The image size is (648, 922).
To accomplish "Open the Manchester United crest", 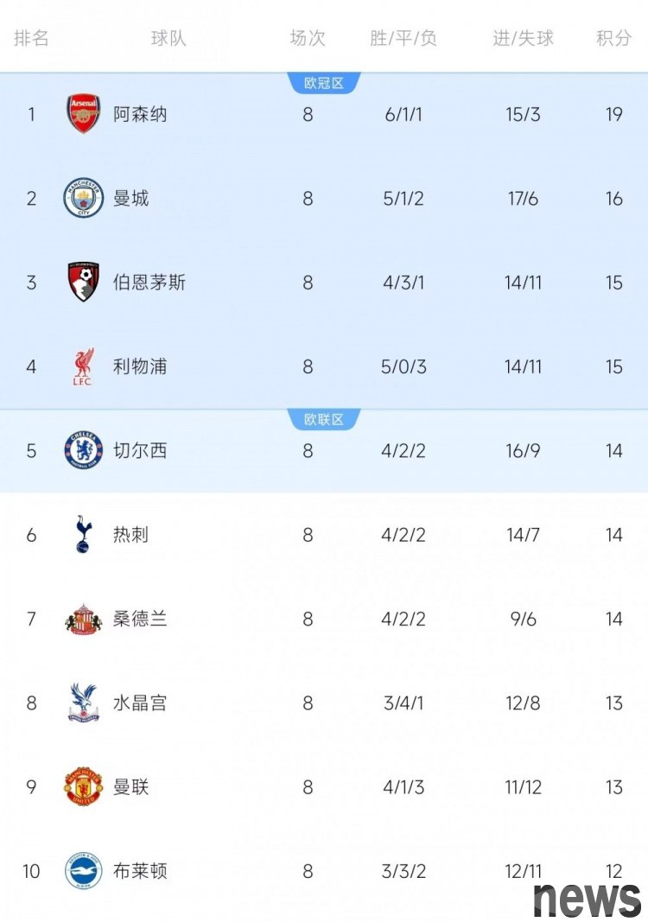I will tap(84, 786).
